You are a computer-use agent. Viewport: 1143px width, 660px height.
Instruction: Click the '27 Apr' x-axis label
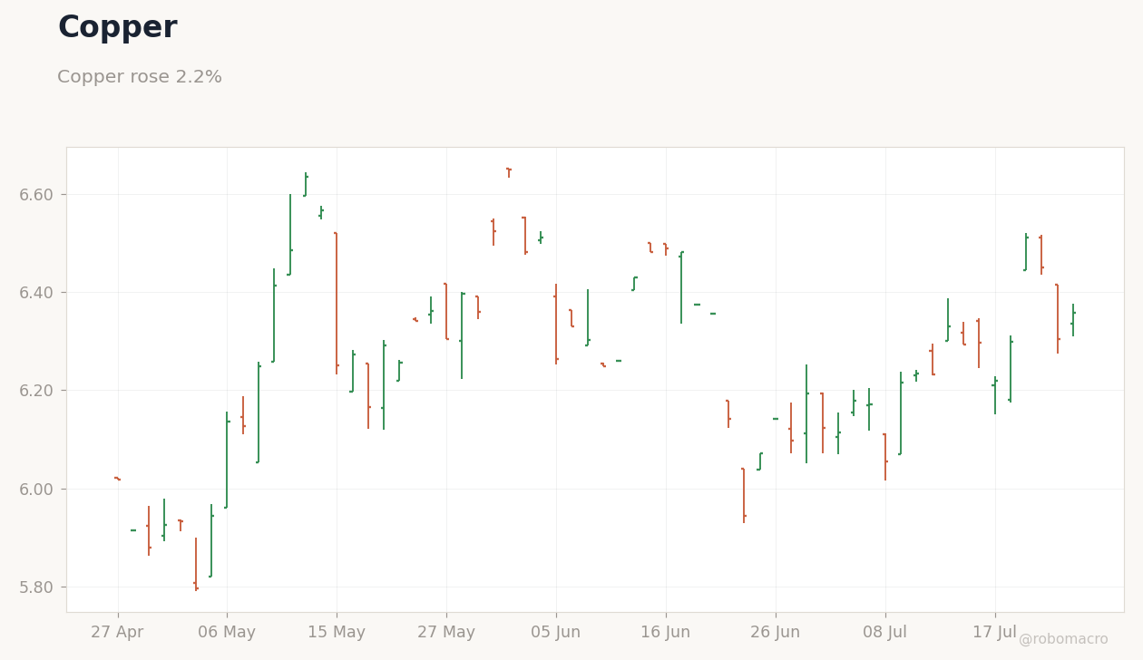(117, 632)
